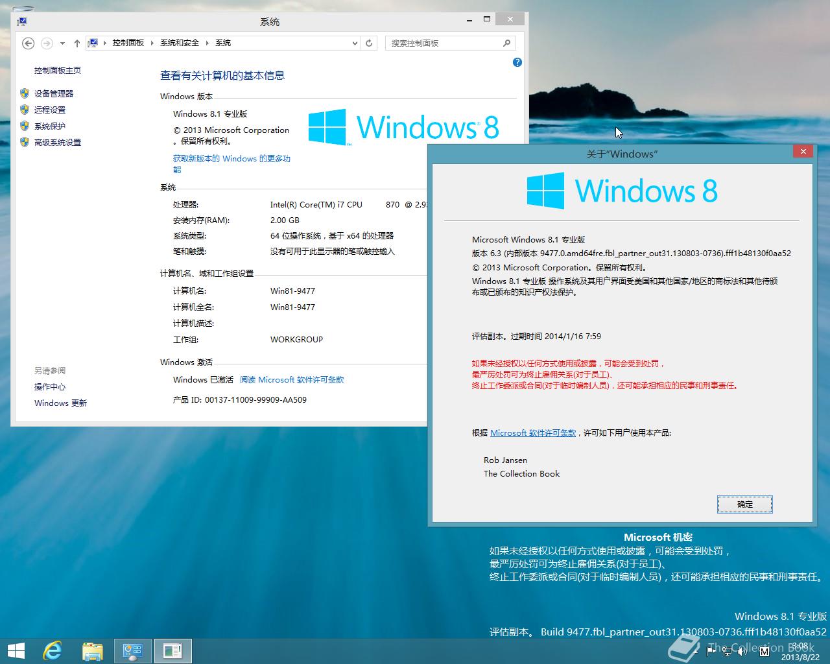The height and width of the screenshot is (664, 830).
Task: Open address bar history dropdown
Action: (x=355, y=43)
